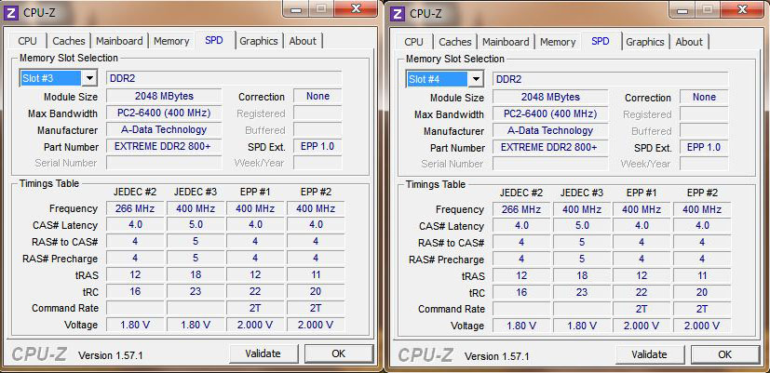770x373 pixels.
Task: Click the JEDEC #2 tRC value 16 in right window
Action: (x=521, y=292)
